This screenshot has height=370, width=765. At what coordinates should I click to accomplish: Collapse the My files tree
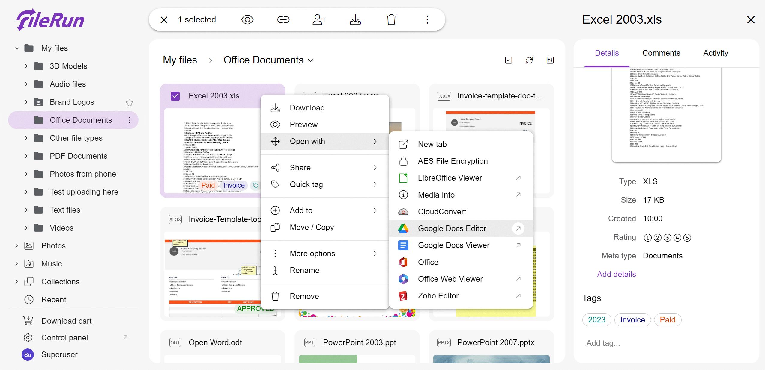(x=17, y=48)
